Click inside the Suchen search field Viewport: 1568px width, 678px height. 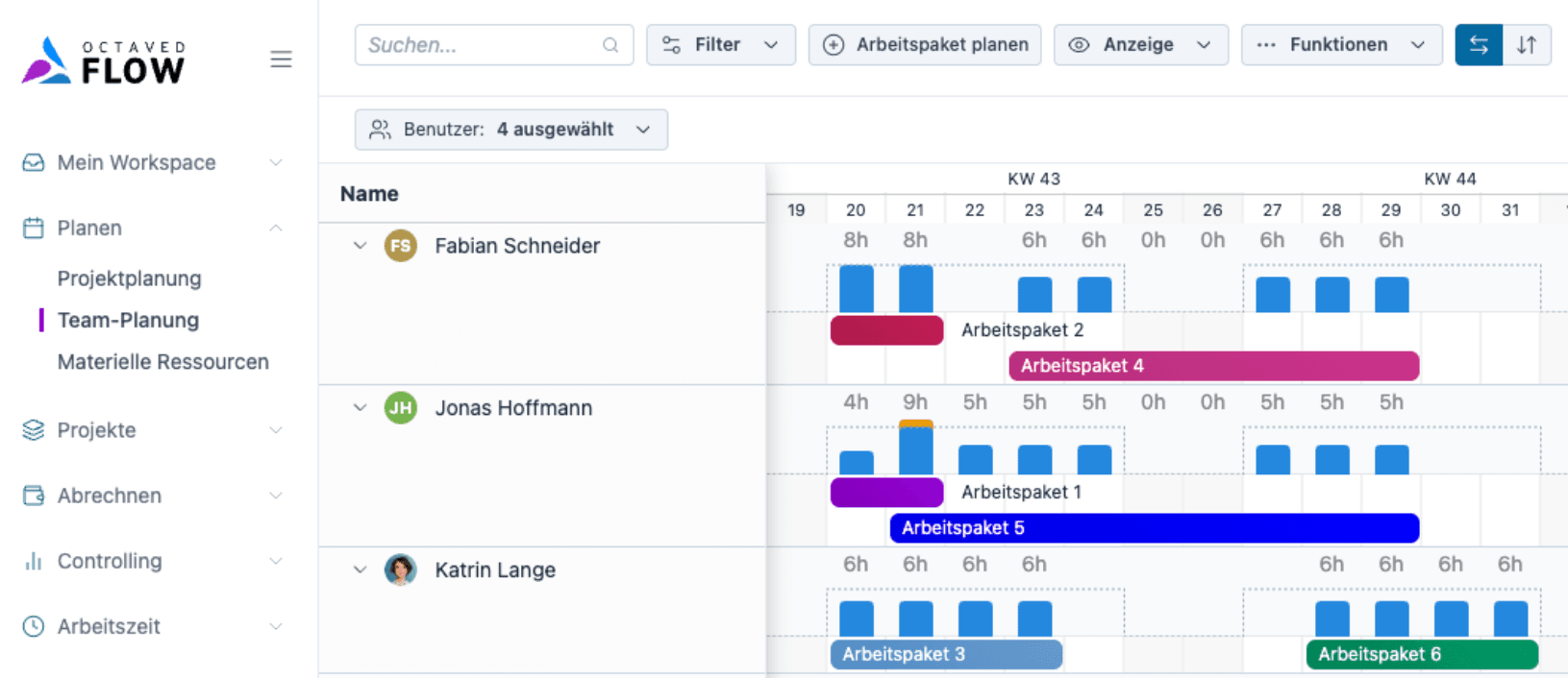pos(471,44)
